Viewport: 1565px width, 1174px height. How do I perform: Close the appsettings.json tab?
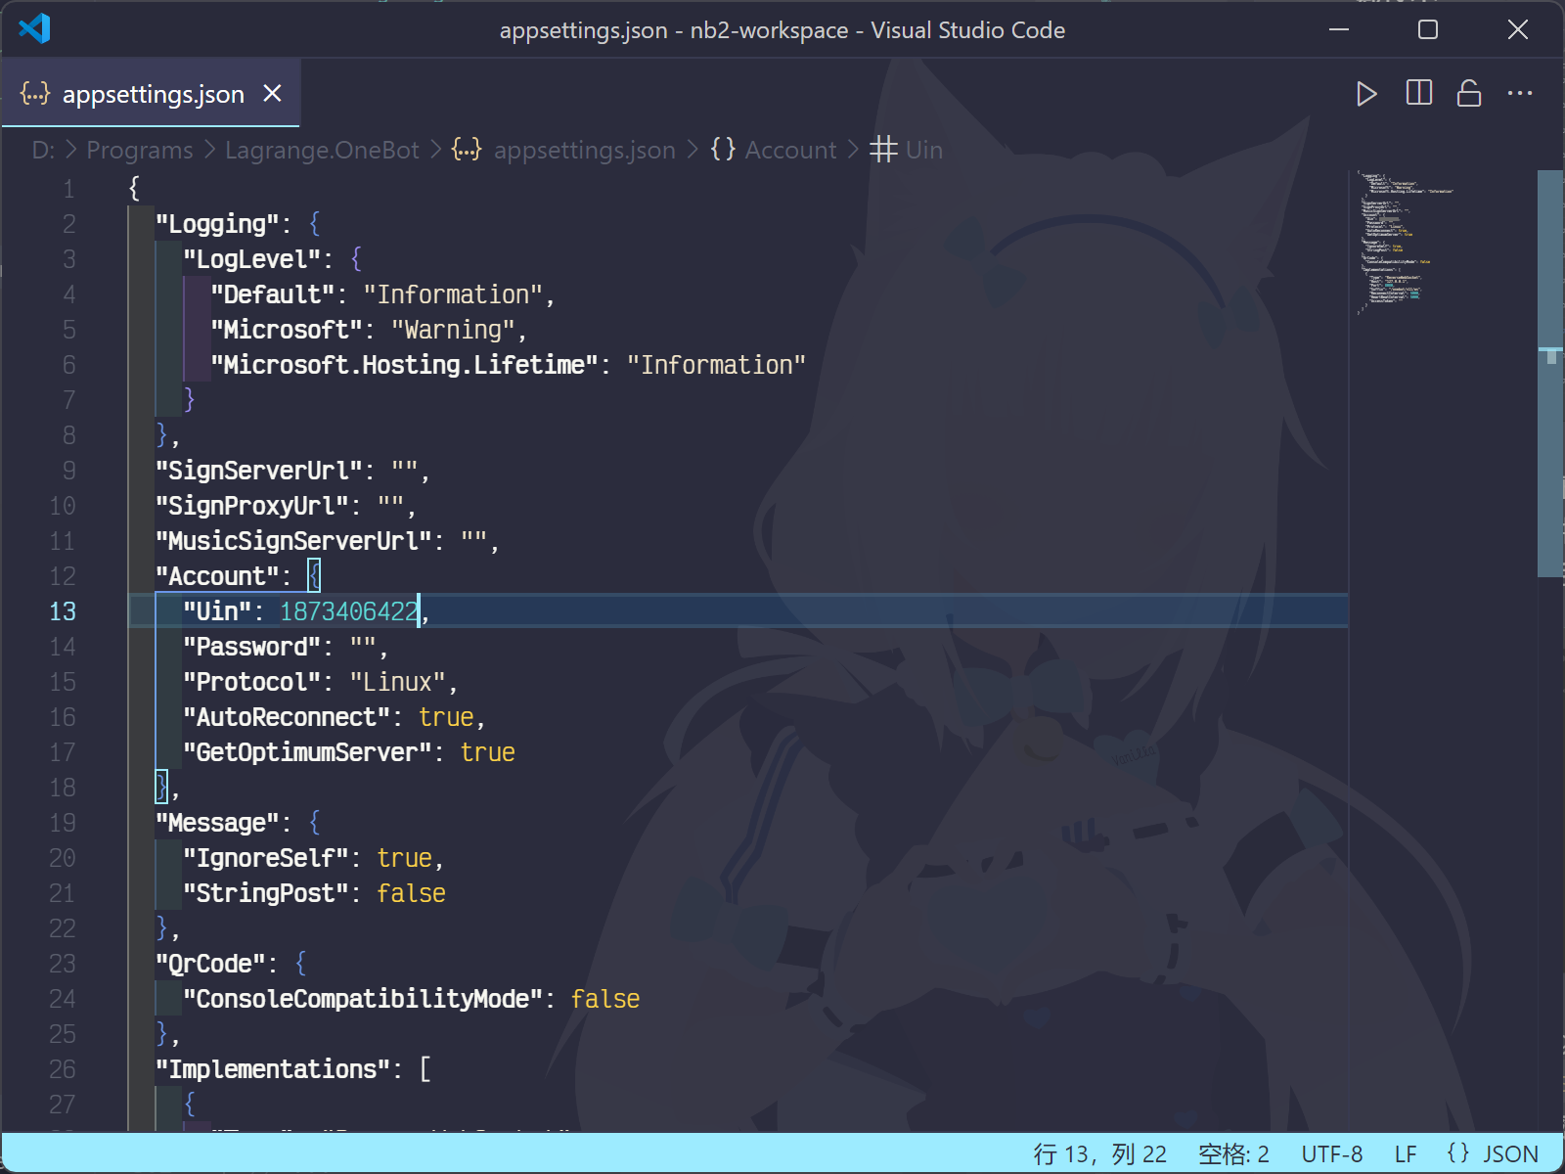coord(273,94)
